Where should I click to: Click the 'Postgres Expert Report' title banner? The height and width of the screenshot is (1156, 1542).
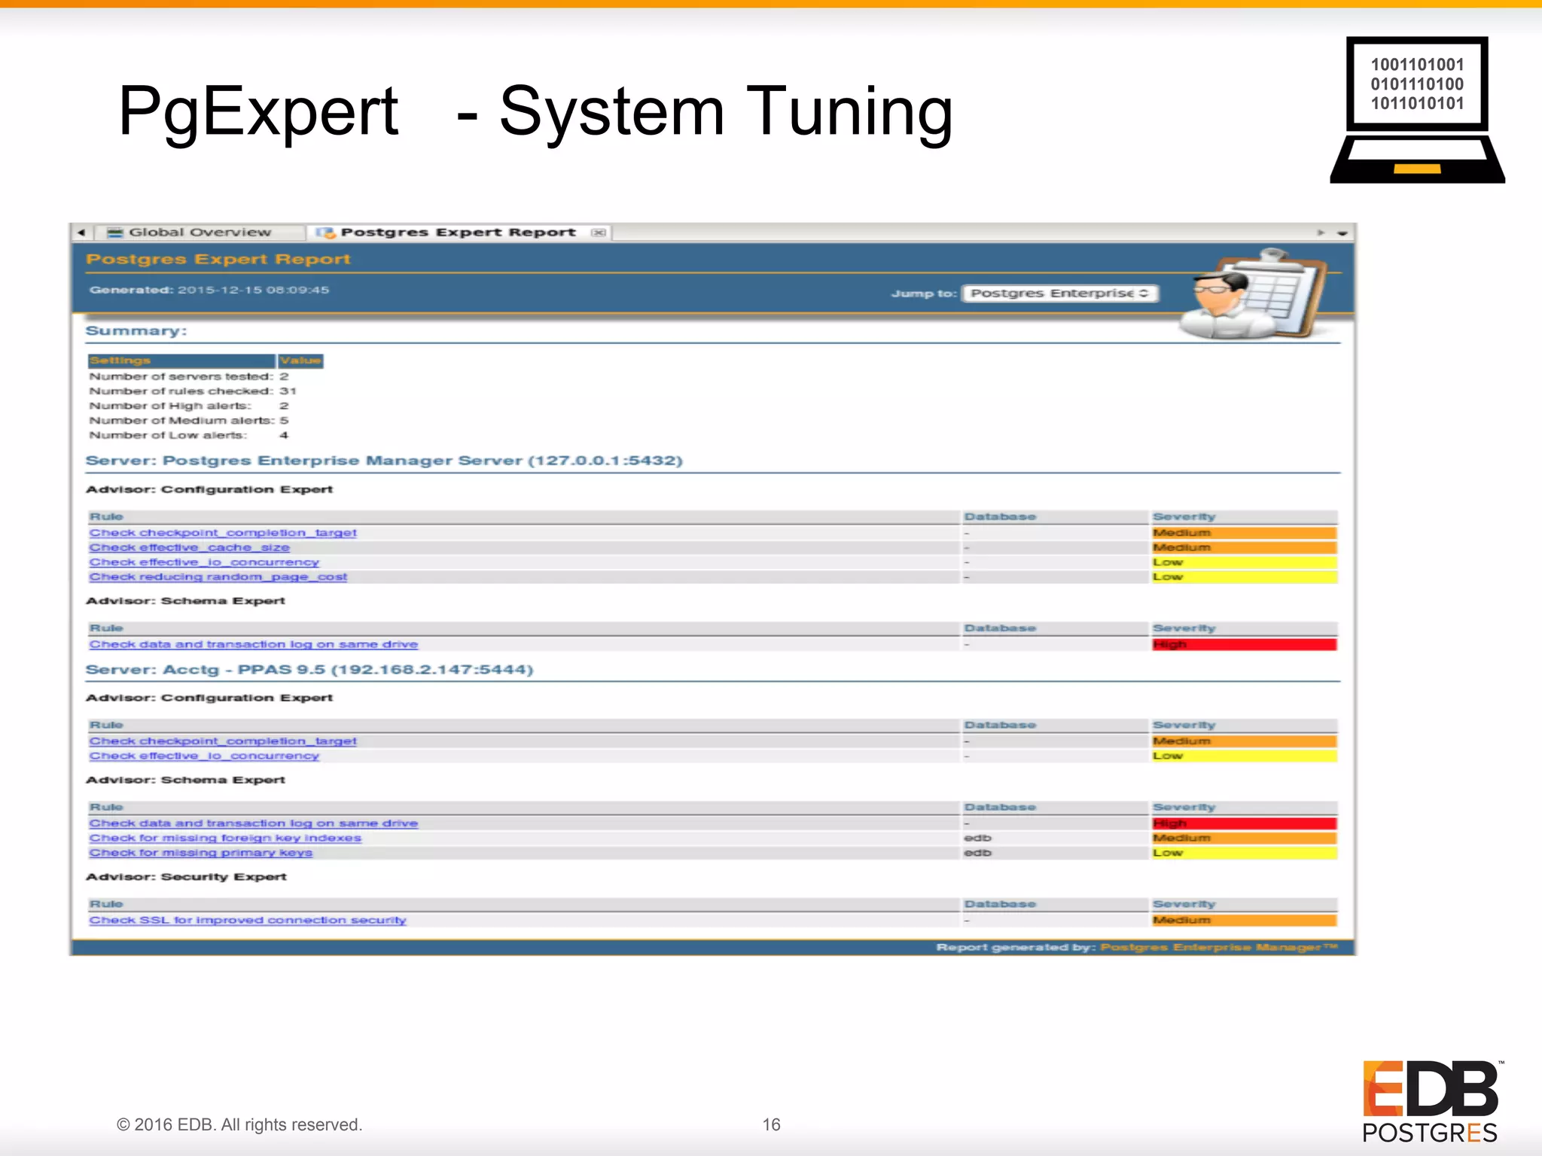point(218,259)
